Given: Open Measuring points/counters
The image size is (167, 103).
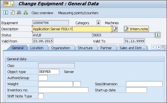Looking at the screenshot, I should tap(78, 13).
